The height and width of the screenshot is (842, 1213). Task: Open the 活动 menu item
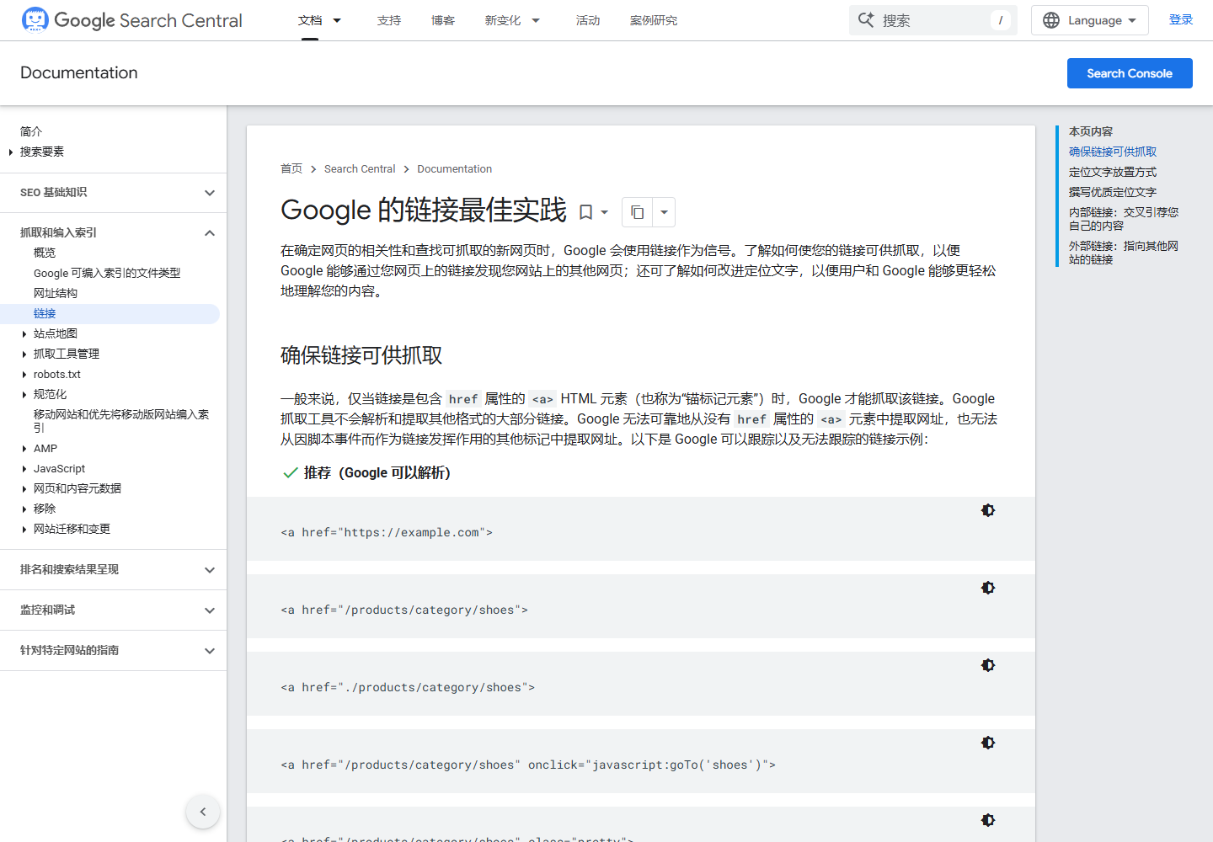(588, 20)
